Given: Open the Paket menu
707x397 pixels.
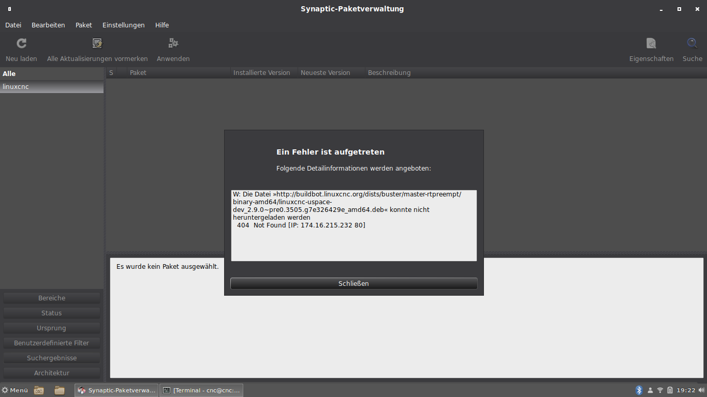Looking at the screenshot, I should pyautogui.click(x=84, y=25).
